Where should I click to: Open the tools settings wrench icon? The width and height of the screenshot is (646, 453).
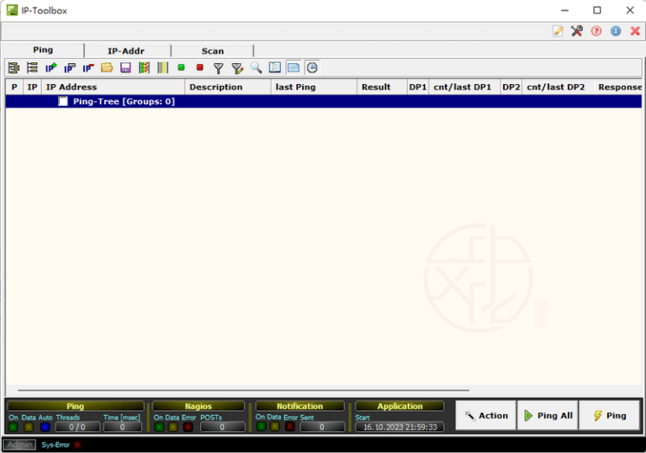[577, 31]
